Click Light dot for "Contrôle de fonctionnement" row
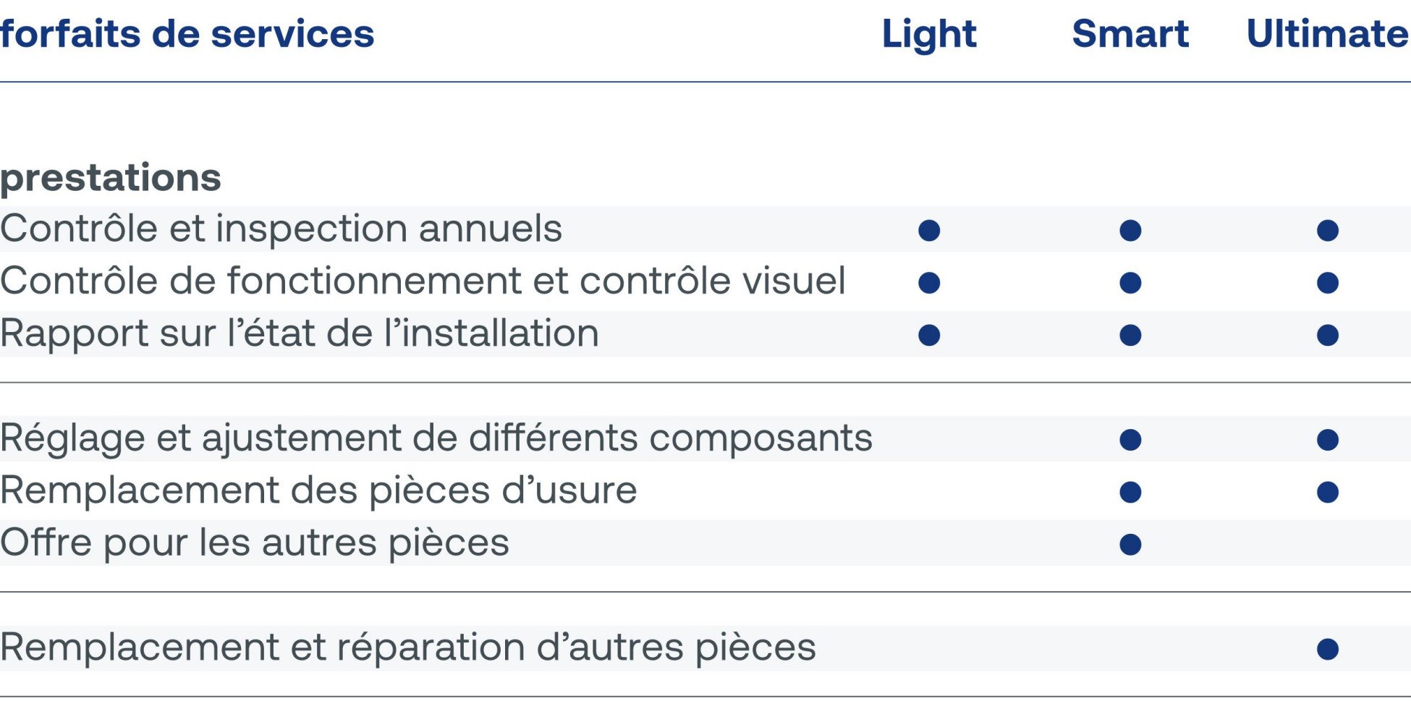This screenshot has width=1411, height=701. click(x=929, y=283)
